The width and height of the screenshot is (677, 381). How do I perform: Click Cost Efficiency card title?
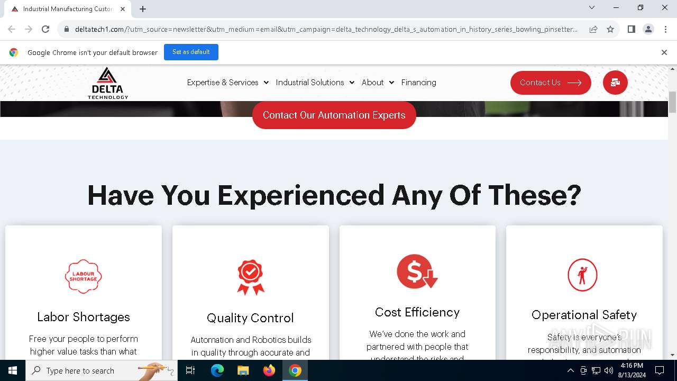click(417, 312)
